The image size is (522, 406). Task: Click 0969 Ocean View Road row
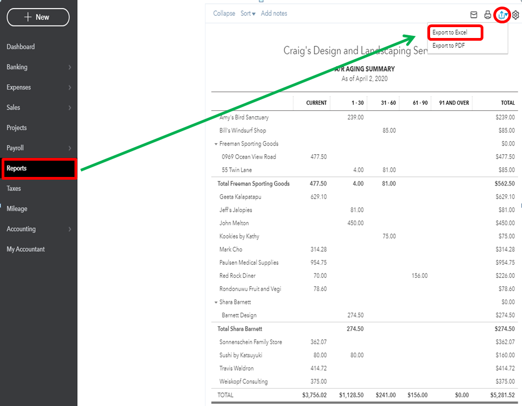tap(249, 157)
